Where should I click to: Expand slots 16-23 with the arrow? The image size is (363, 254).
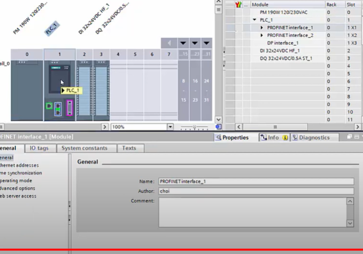click(195, 43)
